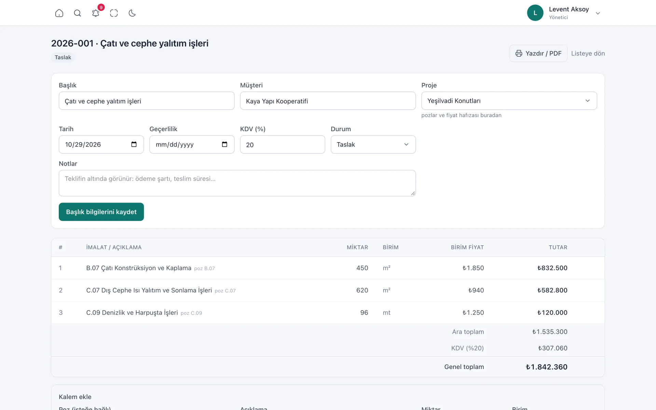Toggle fullscreen mode icon

[x=114, y=13]
